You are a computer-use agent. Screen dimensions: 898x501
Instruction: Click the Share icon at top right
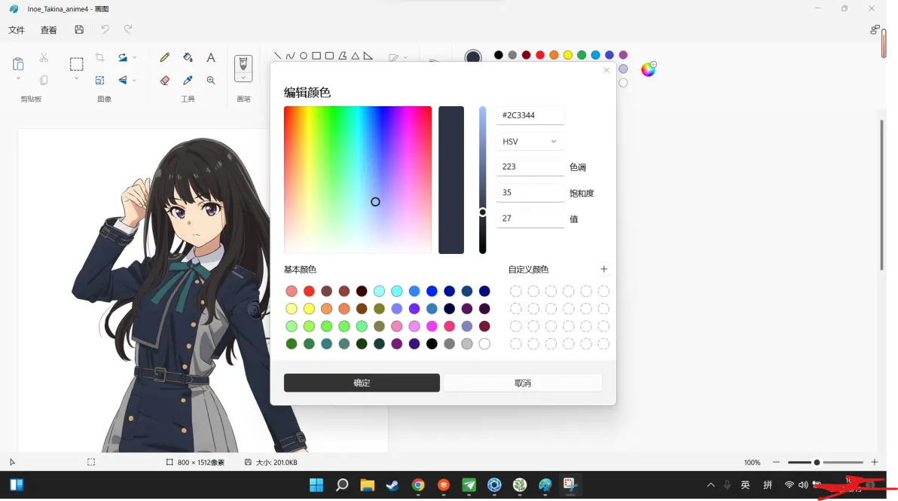(875, 29)
